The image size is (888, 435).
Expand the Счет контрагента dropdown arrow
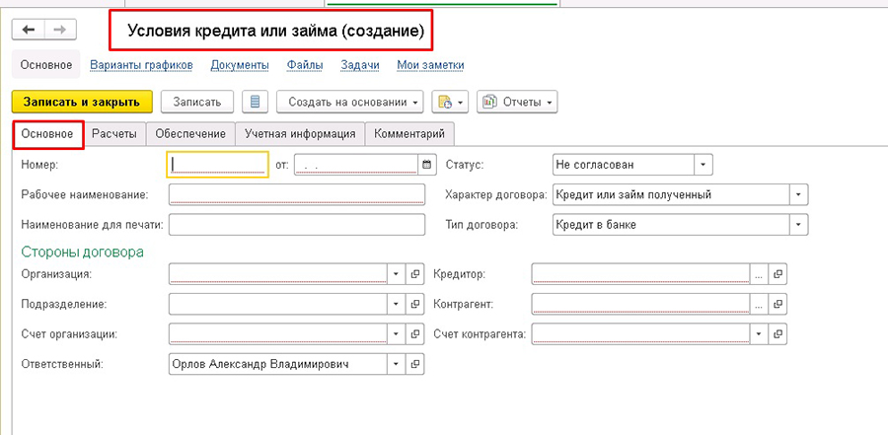pyautogui.click(x=759, y=334)
